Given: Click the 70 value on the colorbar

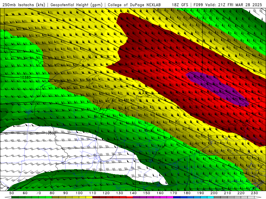Looking at the screenshot, I should point(39,193).
